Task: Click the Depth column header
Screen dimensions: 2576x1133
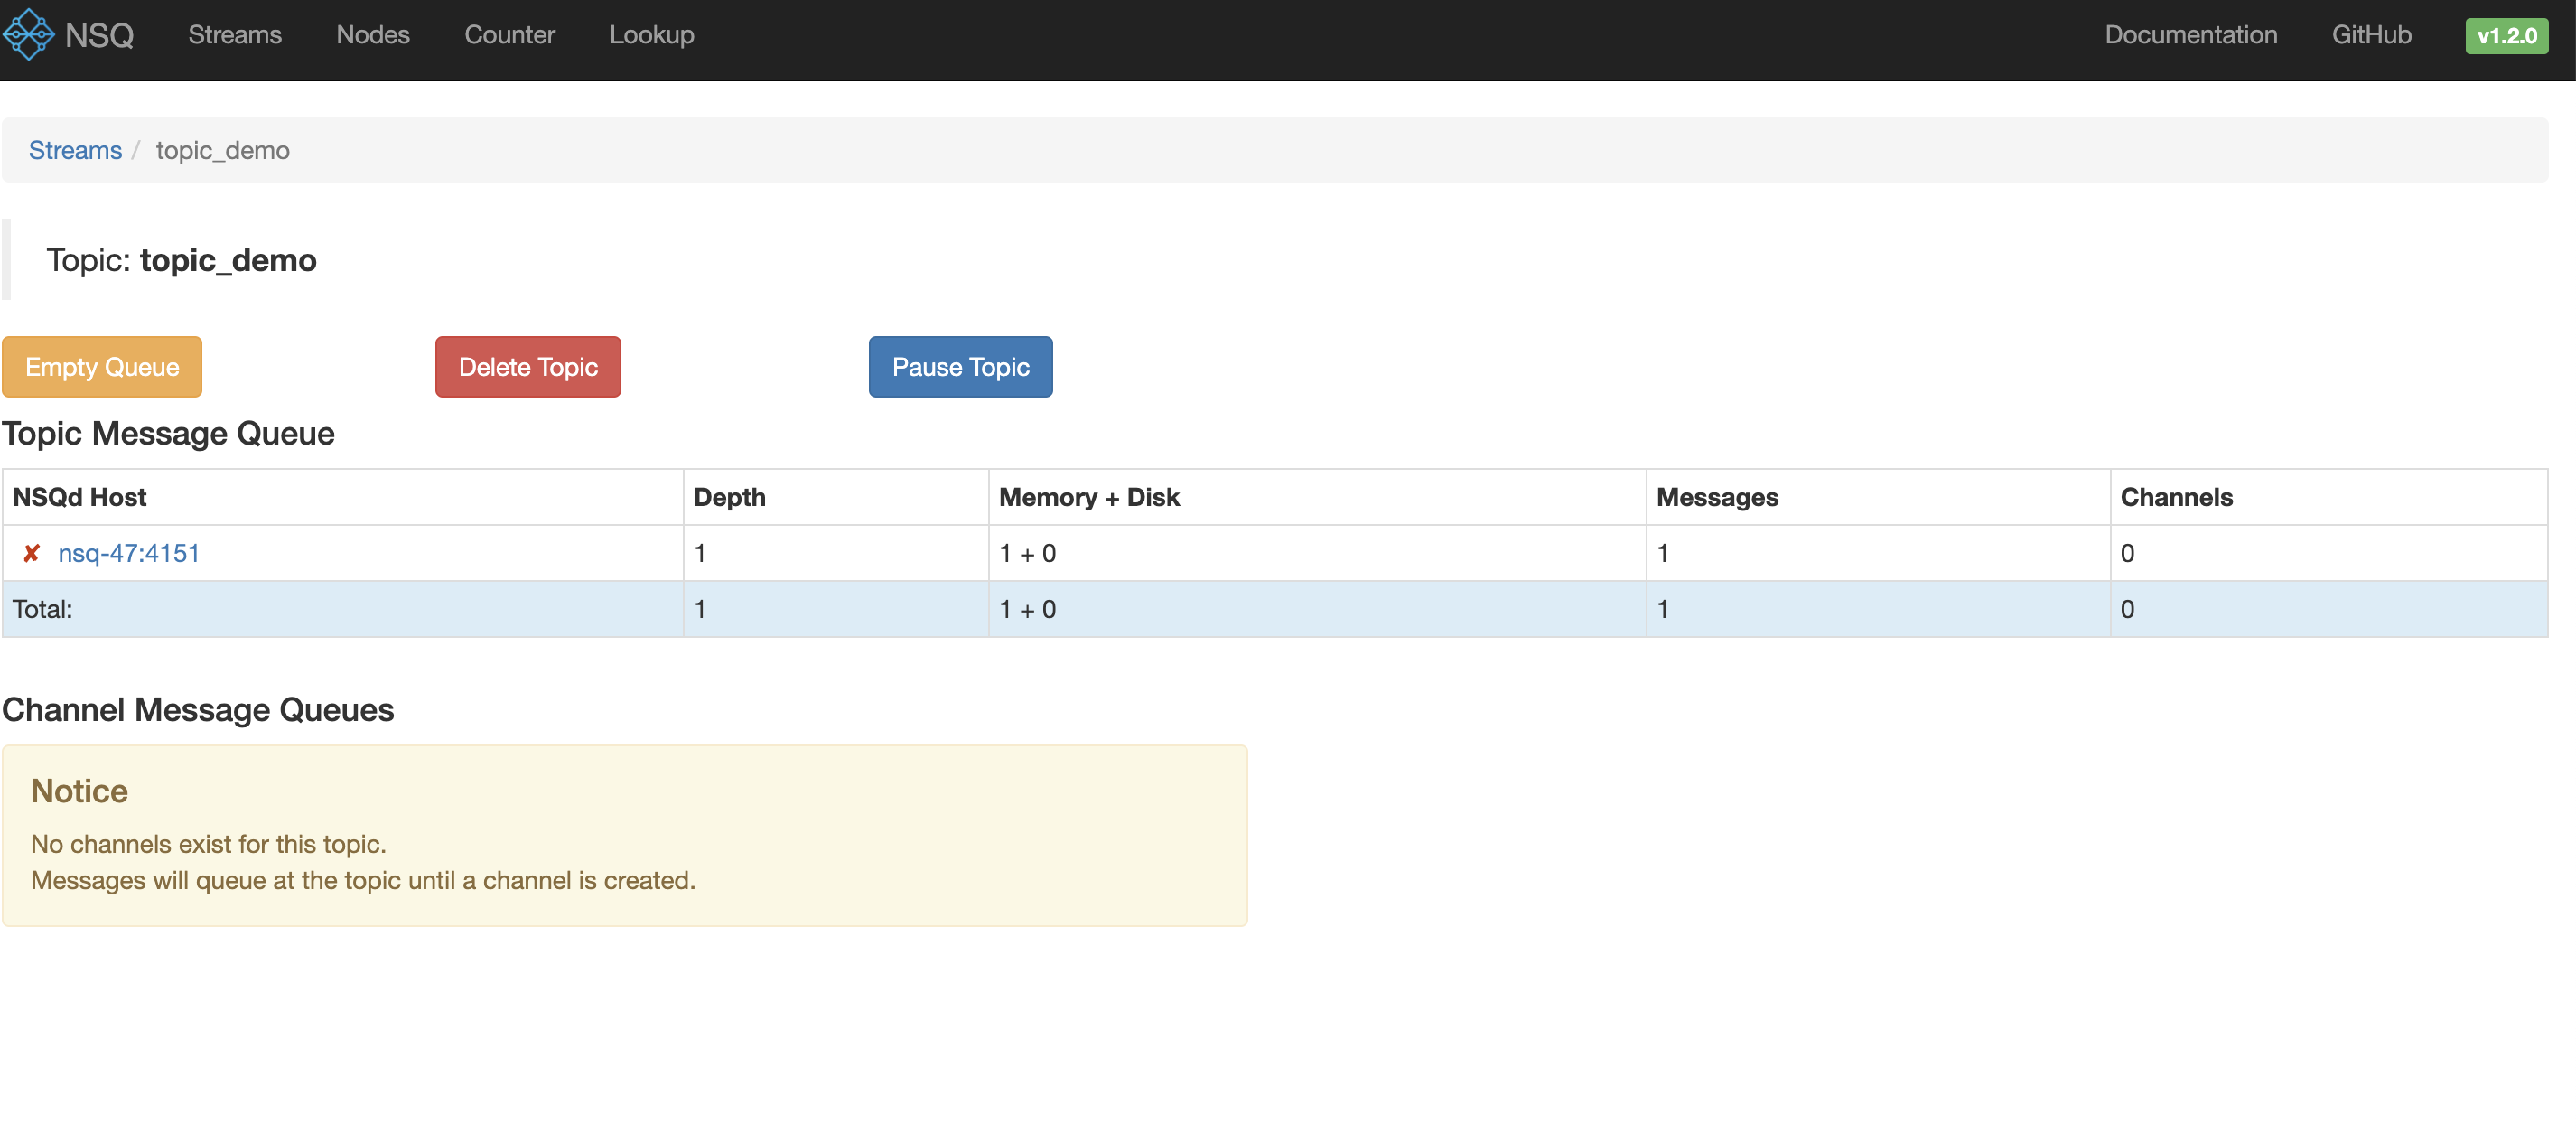Action: pyautogui.click(x=729, y=497)
